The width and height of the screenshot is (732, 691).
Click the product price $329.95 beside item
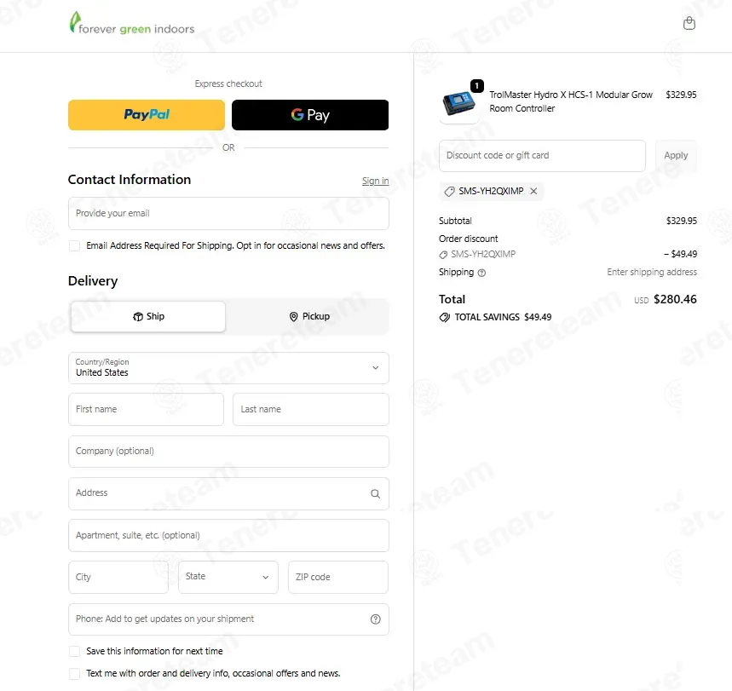(681, 95)
